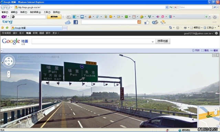Viewport: 220px width, 132px height.
Task: Open the IE search provider dropdown arrow
Action: click(218, 7)
